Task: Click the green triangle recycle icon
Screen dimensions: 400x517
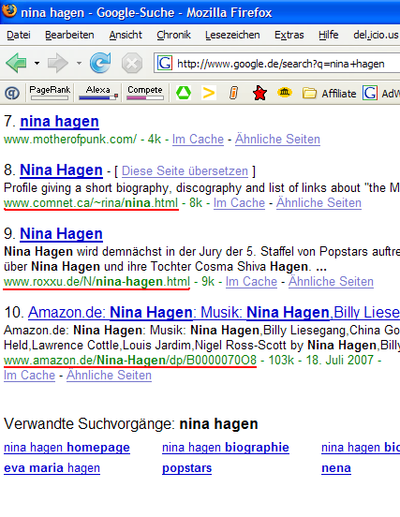Action: [184, 93]
